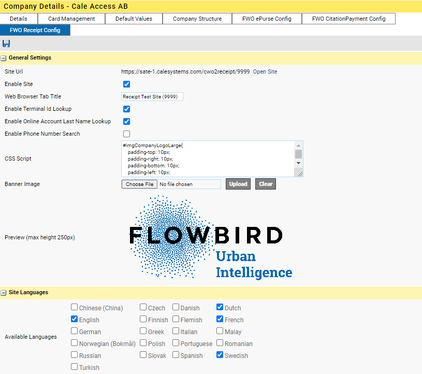Viewport: 422px width, 374px height.
Task: Enable the Turkish language
Action: [x=74, y=367]
